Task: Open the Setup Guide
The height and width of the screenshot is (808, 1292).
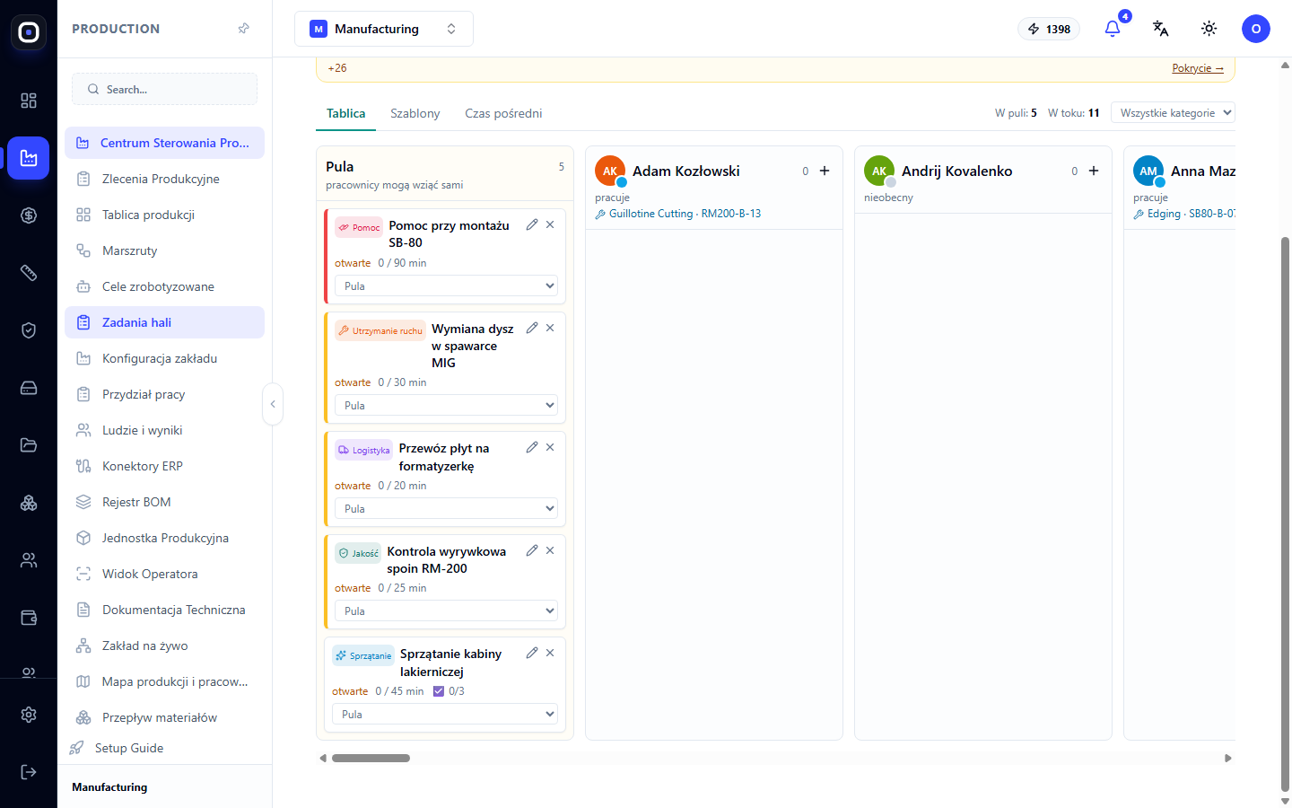Action: [128, 748]
